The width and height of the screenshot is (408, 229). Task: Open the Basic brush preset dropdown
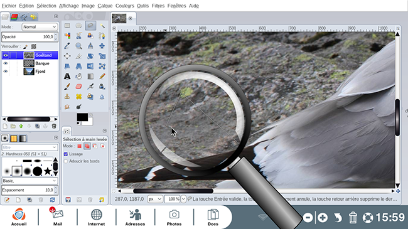pyautogui.click(x=30, y=181)
